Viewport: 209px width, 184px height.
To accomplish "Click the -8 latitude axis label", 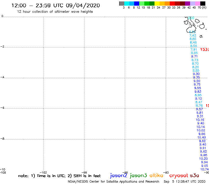I will click(x=2, y=139).
